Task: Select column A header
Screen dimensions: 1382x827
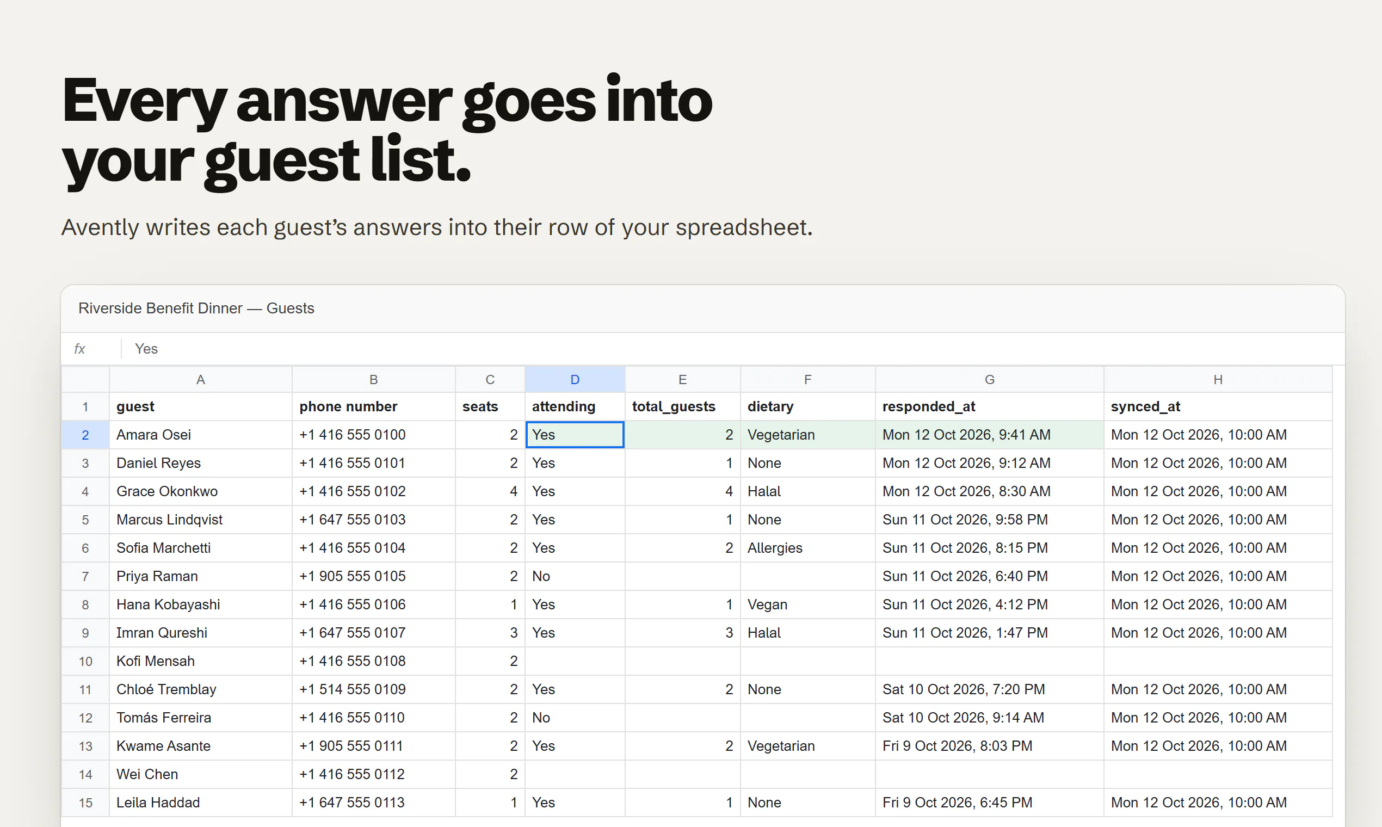Action: (201, 380)
